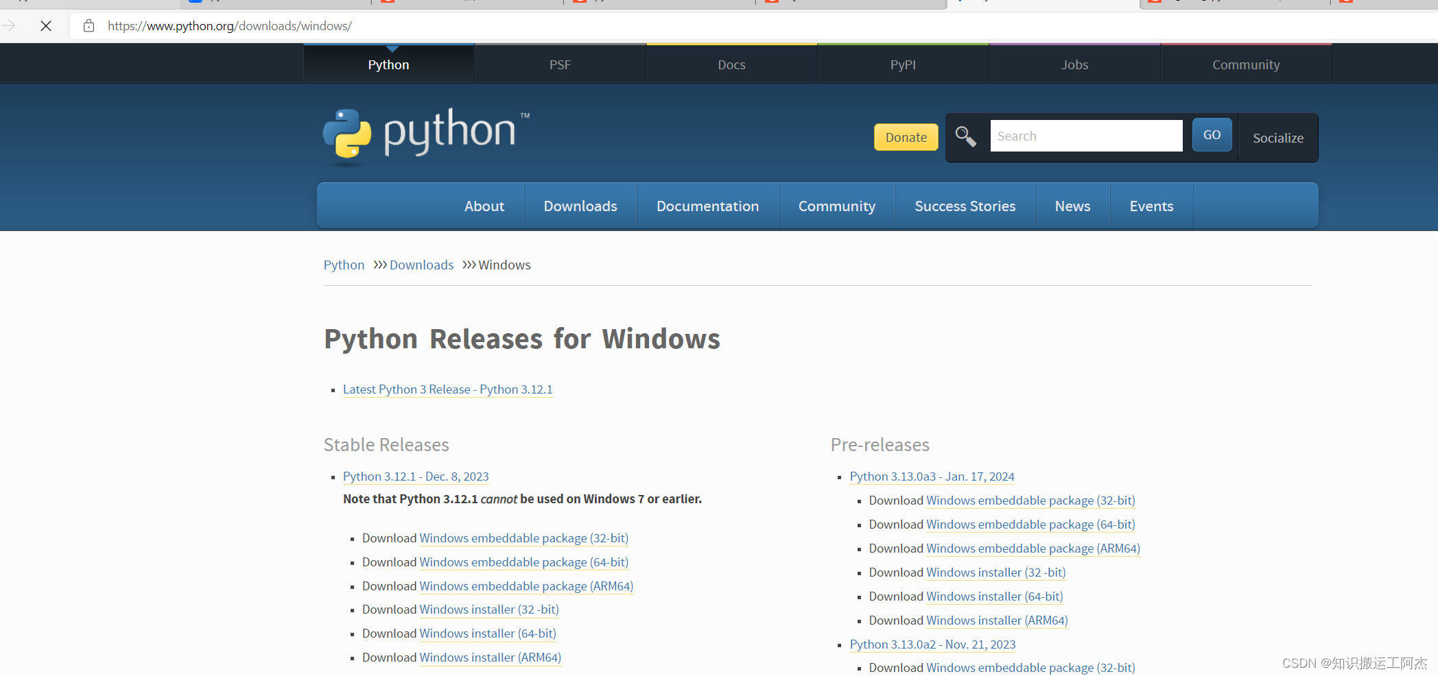Download stable Windows installer (32-bit)

(x=489, y=609)
